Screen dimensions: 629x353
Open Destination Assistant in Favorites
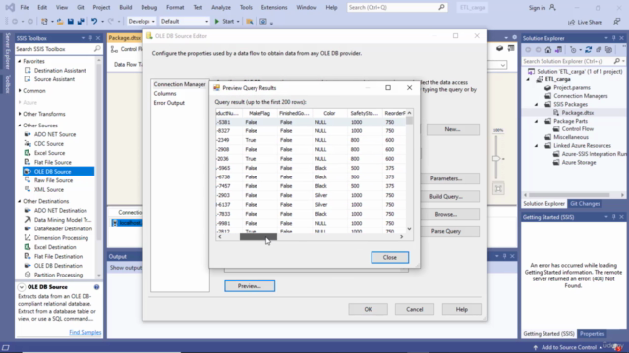(x=60, y=70)
